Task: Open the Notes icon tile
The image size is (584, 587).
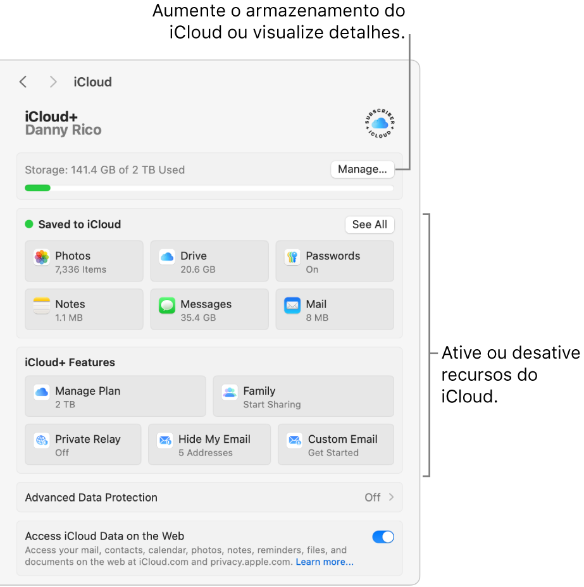Action: point(42,306)
